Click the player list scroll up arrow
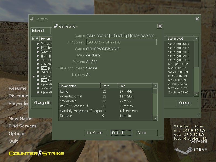The width and height of the screenshot is (216, 162). [x=155, y=86]
